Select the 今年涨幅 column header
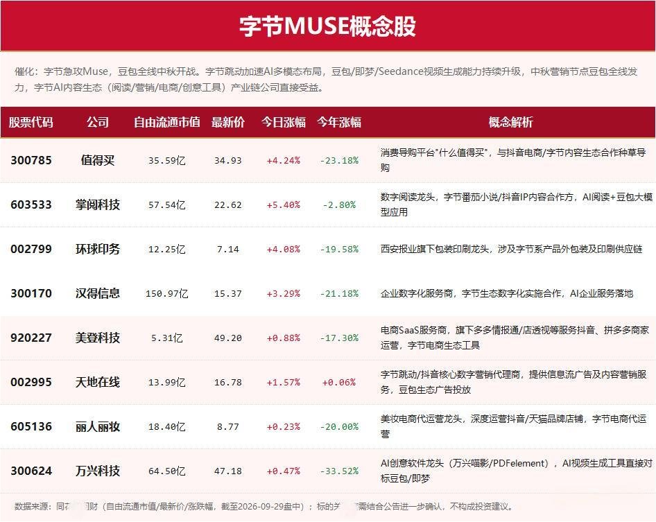The width and height of the screenshot is (656, 522). click(339, 122)
